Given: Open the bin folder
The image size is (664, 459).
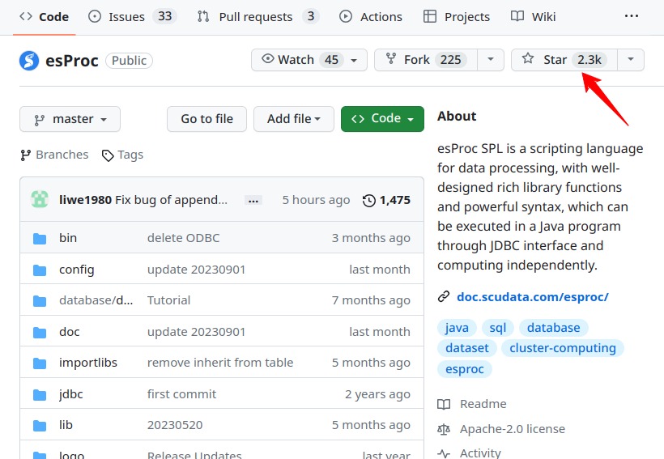Looking at the screenshot, I should (x=68, y=238).
